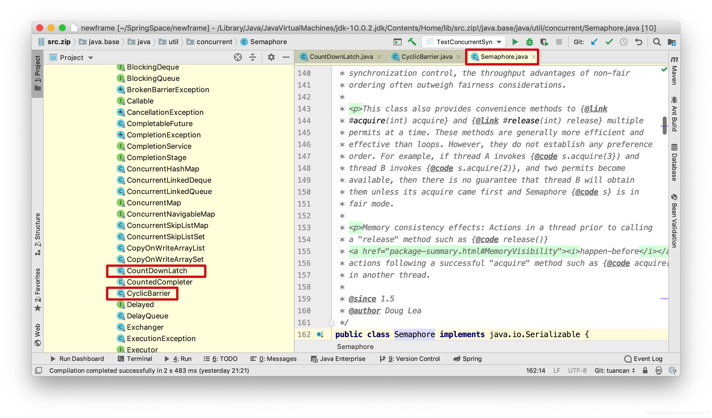Click the gutter implementation marker at line 162
This screenshot has width=712, height=418.
click(x=320, y=334)
